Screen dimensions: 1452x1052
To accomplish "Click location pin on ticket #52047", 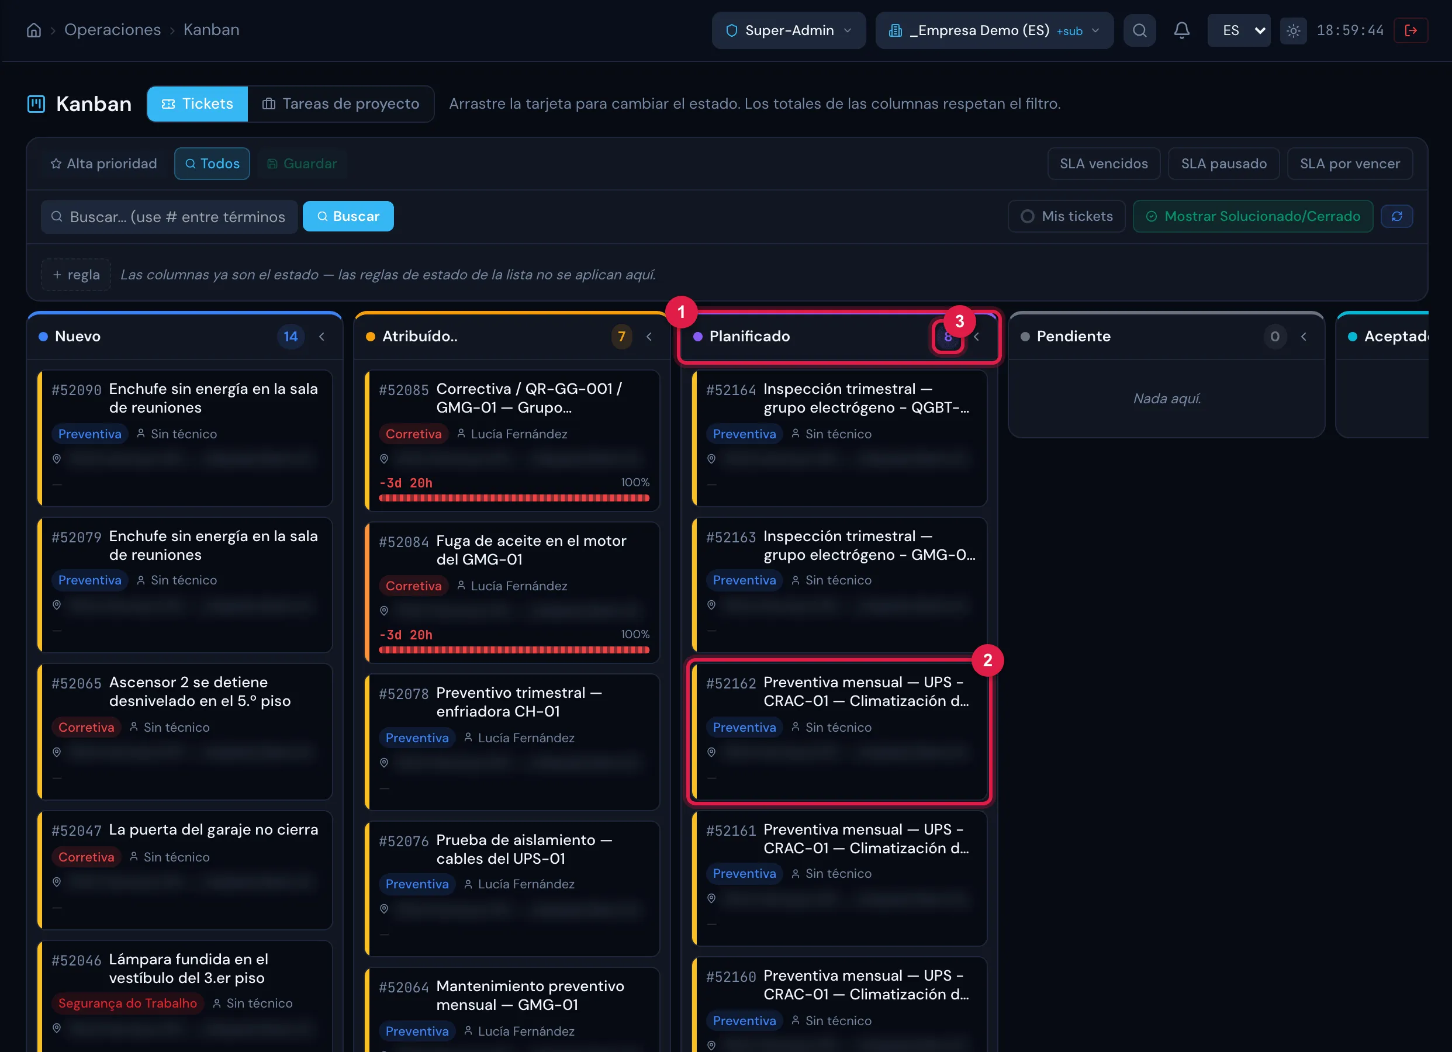I will pos(57,882).
